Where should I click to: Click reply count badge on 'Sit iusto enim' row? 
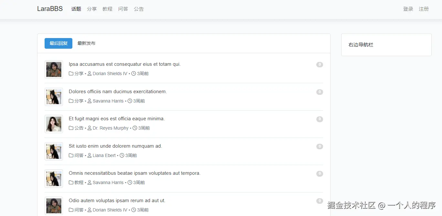[320, 146]
